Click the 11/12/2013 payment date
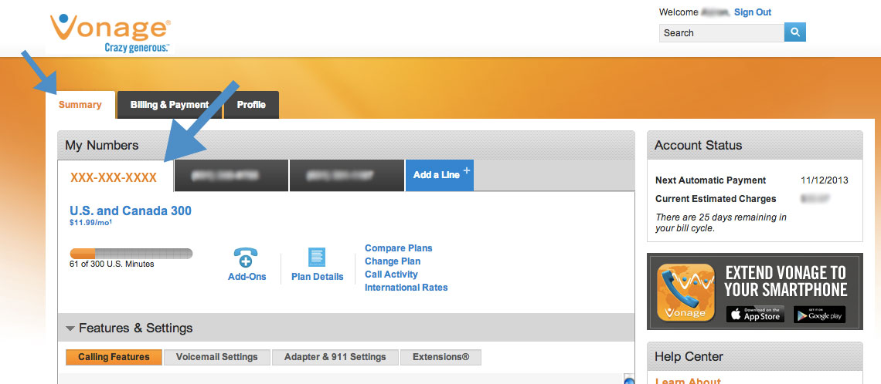Image resolution: width=881 pixels, height=384 pixels. [x=825, y=180]
